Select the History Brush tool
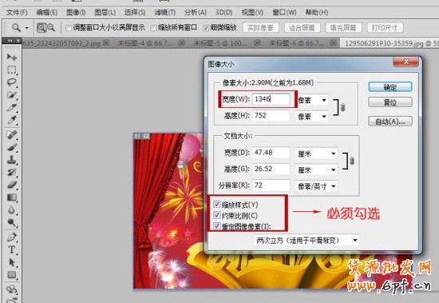 click(x=11, y=172)
